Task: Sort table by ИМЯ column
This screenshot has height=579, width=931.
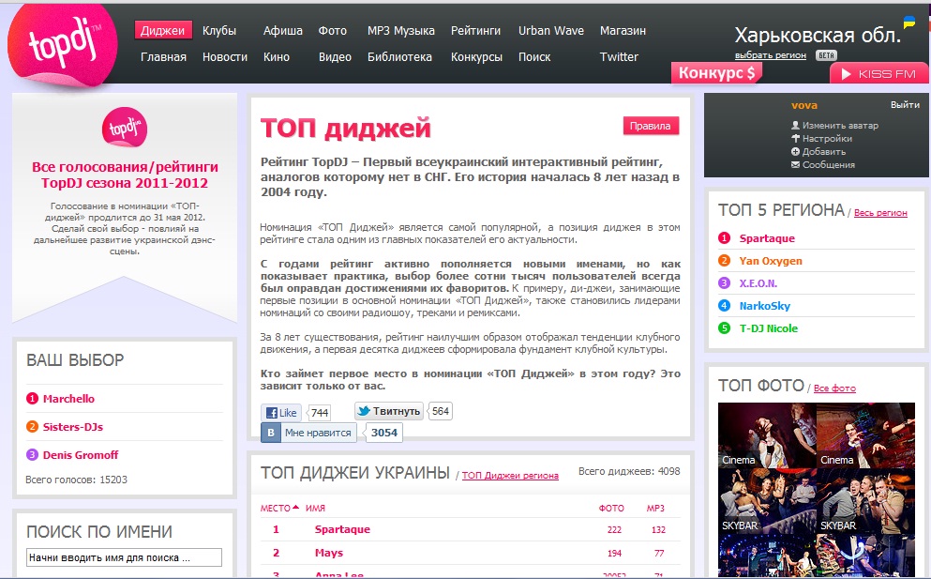Action: point(315,509)
